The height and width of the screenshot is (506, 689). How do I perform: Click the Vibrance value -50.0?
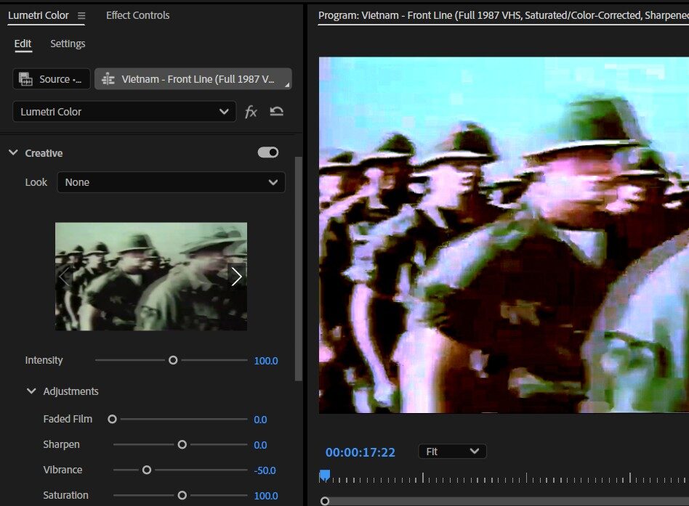pyautogui.click(x=265, y=470)
